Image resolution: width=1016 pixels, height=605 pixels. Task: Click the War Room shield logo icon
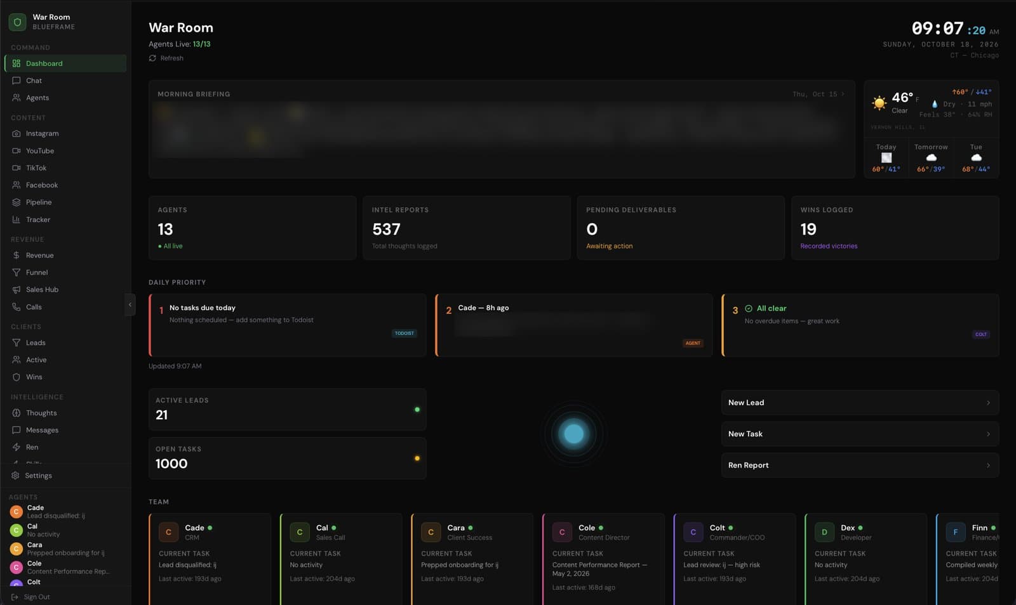tap(17, 22)
